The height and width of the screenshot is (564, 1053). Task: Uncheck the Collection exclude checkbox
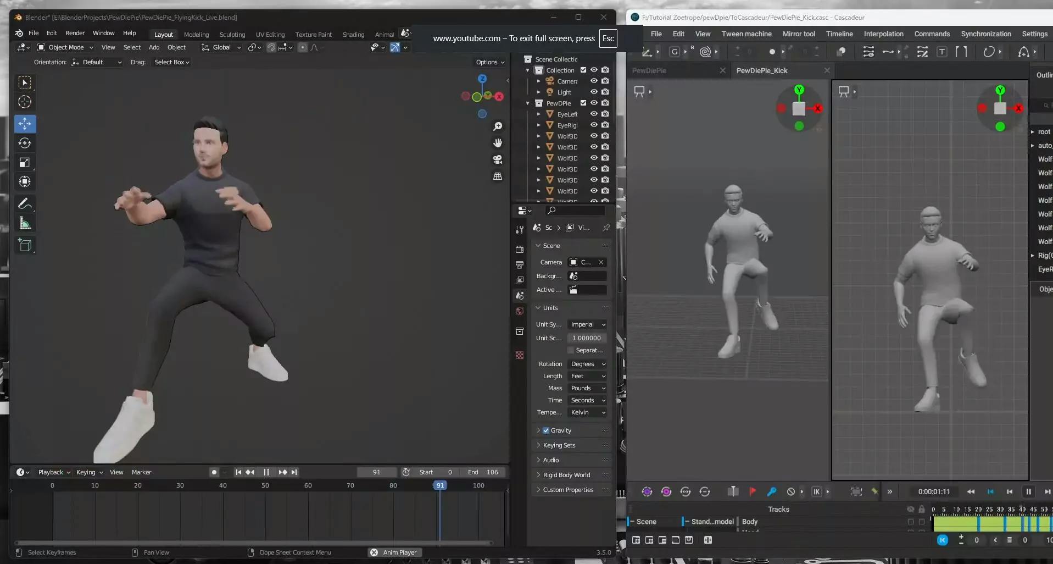point(583,70)
